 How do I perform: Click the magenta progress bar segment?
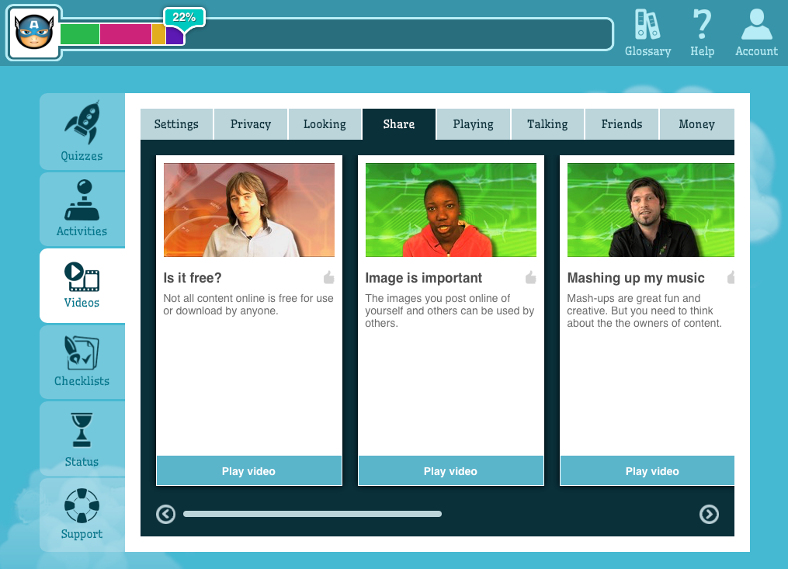click(126, 34)
